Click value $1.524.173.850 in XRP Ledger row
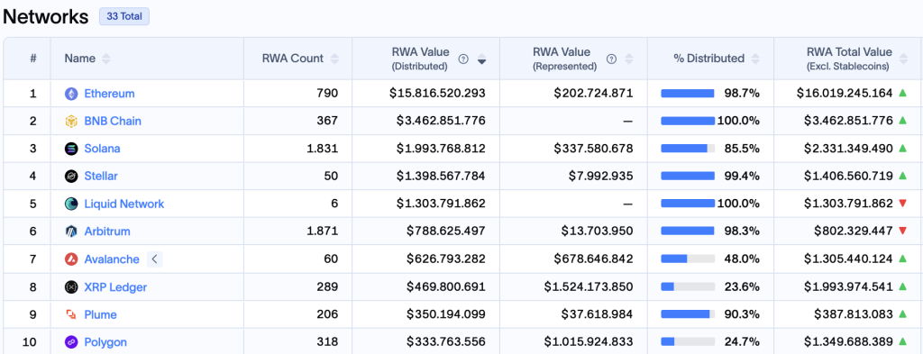Screen dimensions: 923x354 pos(589,287)
